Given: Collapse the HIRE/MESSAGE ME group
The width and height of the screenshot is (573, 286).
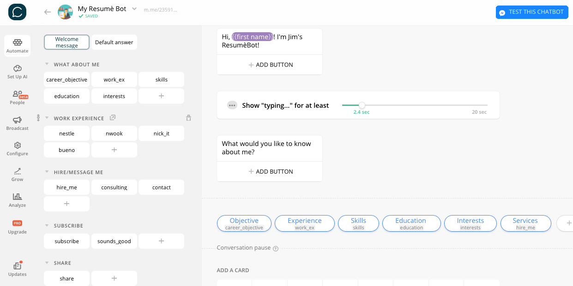Looking at the screenshot, I should [x=47, y=172].
